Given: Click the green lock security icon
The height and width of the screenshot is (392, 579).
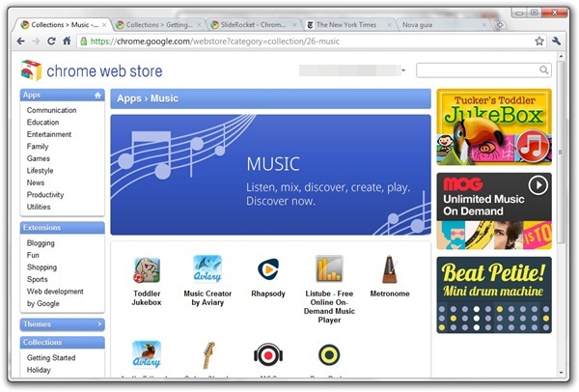Looking at the screenshot, I should pyautogui.click(x=84, y=41).
